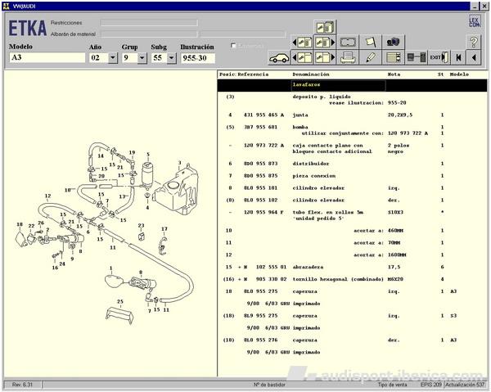Click the Restricciones field
The height and width of the screenshot is (392, 491).
[149, 23]
